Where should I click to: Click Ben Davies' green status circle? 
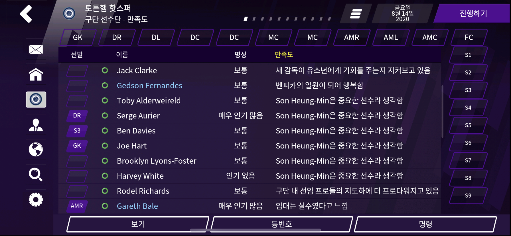[105, 131]
